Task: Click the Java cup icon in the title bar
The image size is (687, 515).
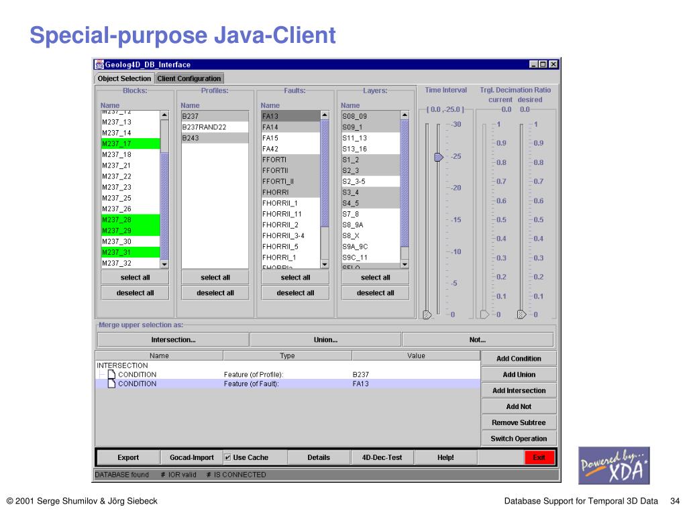Action: [x=99, y=64]
